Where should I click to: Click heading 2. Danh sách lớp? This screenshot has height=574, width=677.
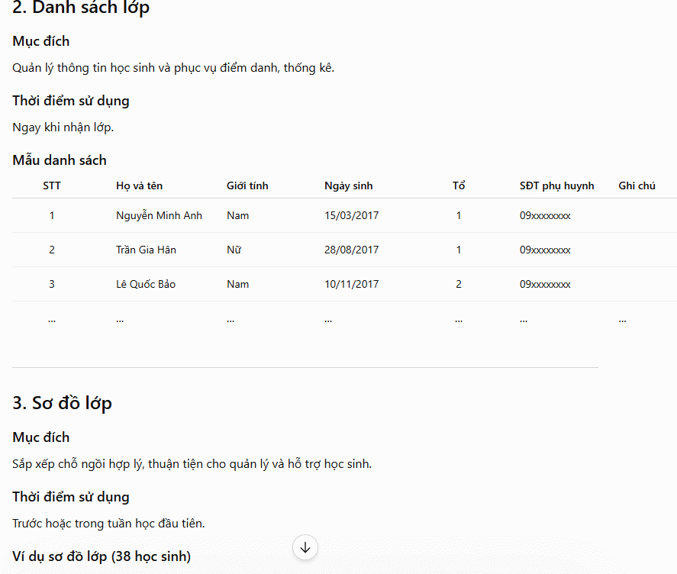pos(81,8)
